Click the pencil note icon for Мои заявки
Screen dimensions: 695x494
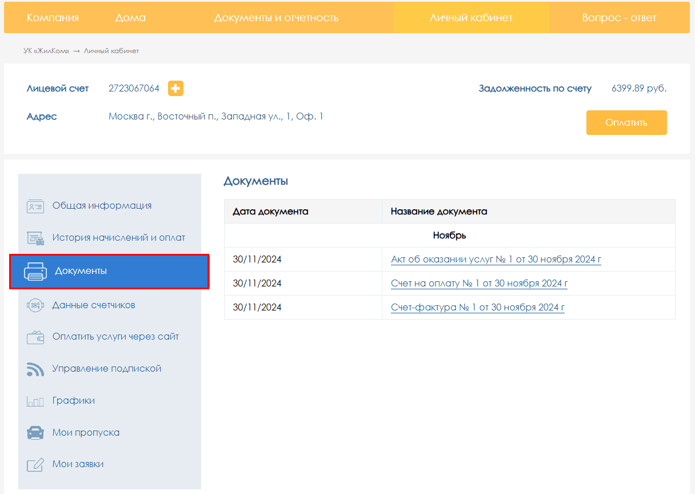coord(35,464)
